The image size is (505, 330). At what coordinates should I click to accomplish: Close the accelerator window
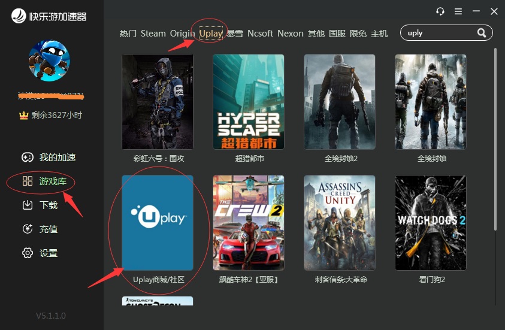point(494,11)
